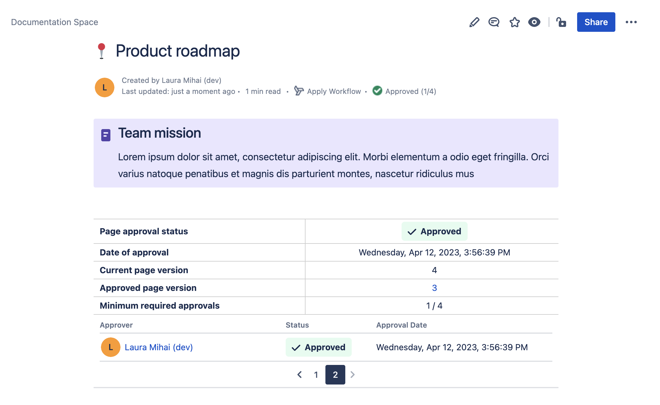Click the Apply Workflow text
Viewport: 660px width, 405px height.
pos(334,91)
